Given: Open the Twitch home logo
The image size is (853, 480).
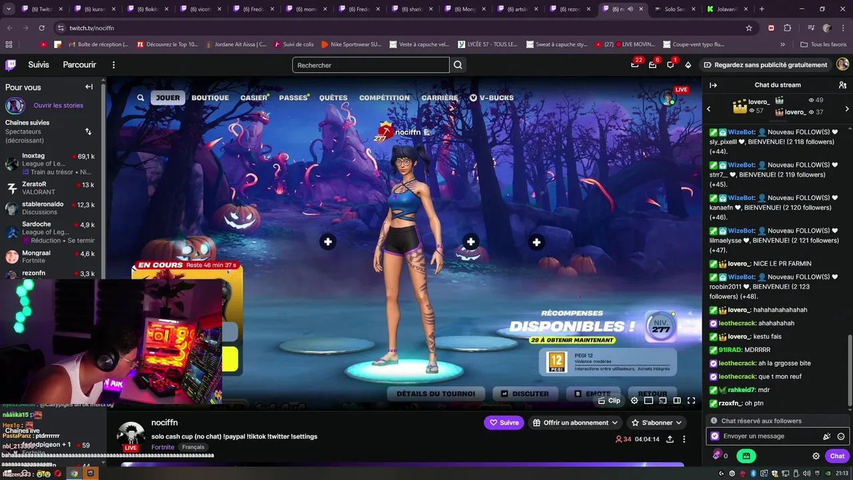Looking at the screenshot, I should [x=11, y=65].
